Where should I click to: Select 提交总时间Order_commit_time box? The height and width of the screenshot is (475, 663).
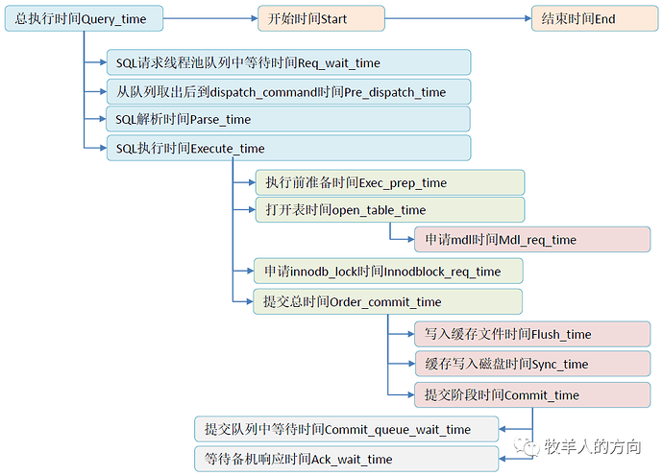[x=389, y=301]
